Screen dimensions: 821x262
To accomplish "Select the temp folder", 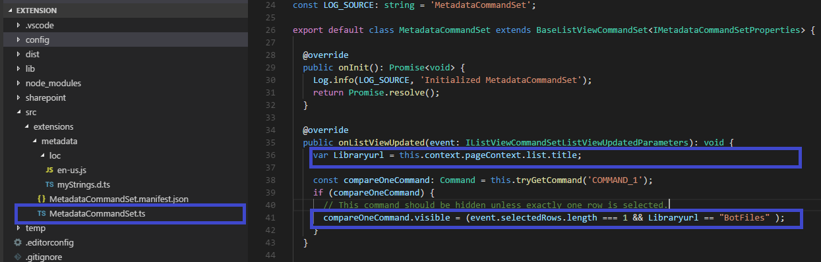I will [35, 228].
